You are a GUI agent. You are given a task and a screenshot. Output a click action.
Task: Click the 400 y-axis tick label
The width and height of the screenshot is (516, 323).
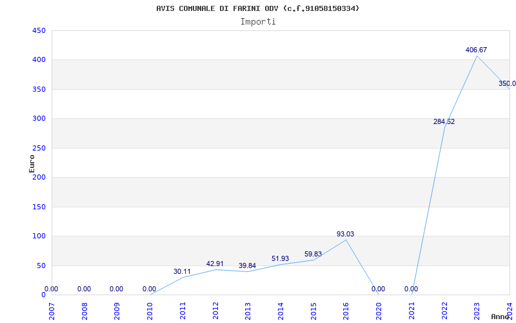point(39,60)
